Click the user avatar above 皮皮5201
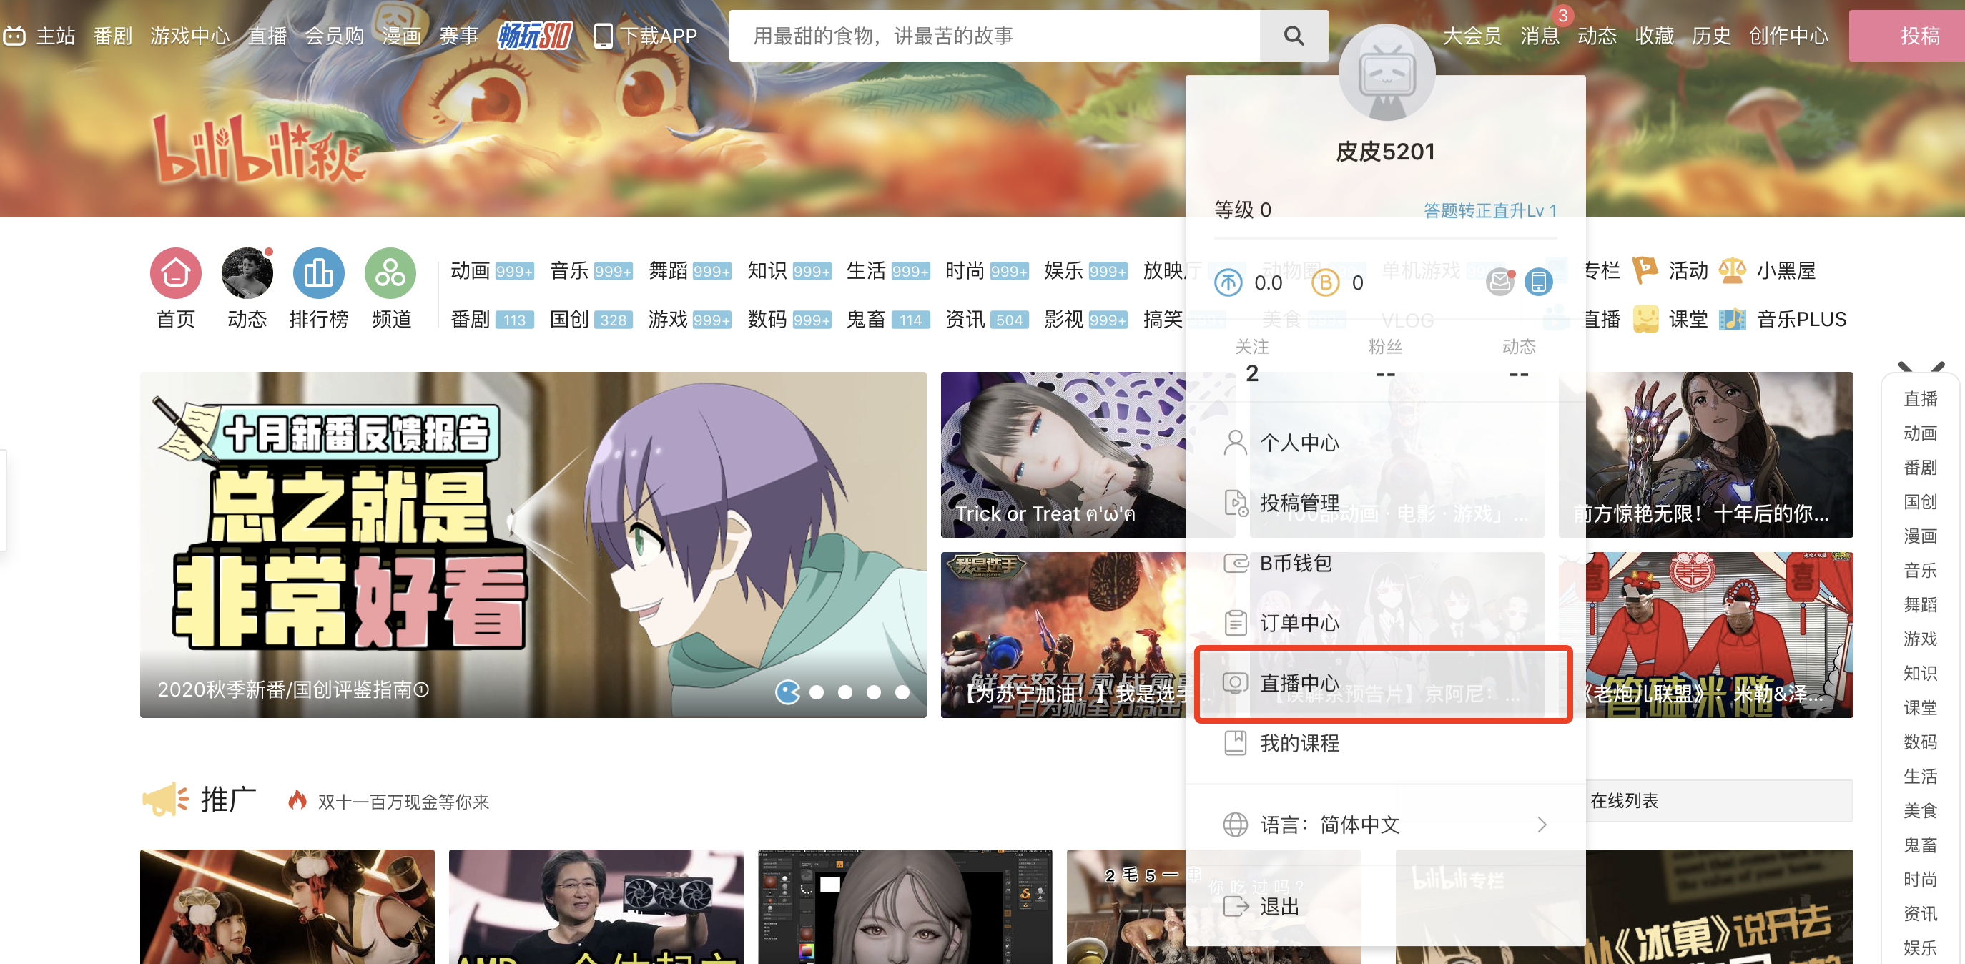 [1387, 73]
